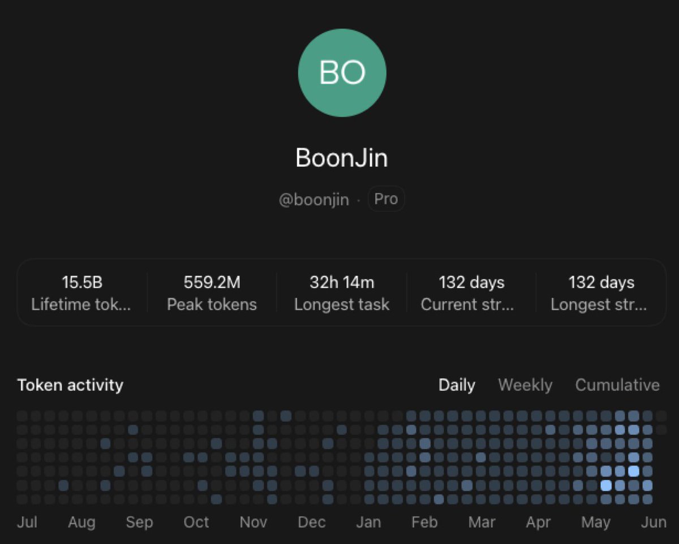
Task: Switch to Weekly token activity view
Action: pos(525,385)
